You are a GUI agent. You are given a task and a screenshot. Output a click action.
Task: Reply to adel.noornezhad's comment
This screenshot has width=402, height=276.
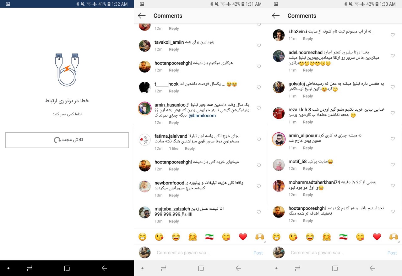click(308, 70)
